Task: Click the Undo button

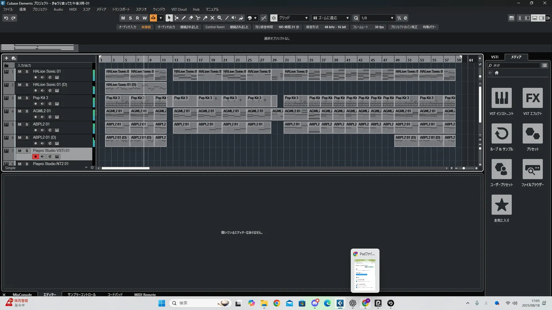Action: click(x=6, y=18)
